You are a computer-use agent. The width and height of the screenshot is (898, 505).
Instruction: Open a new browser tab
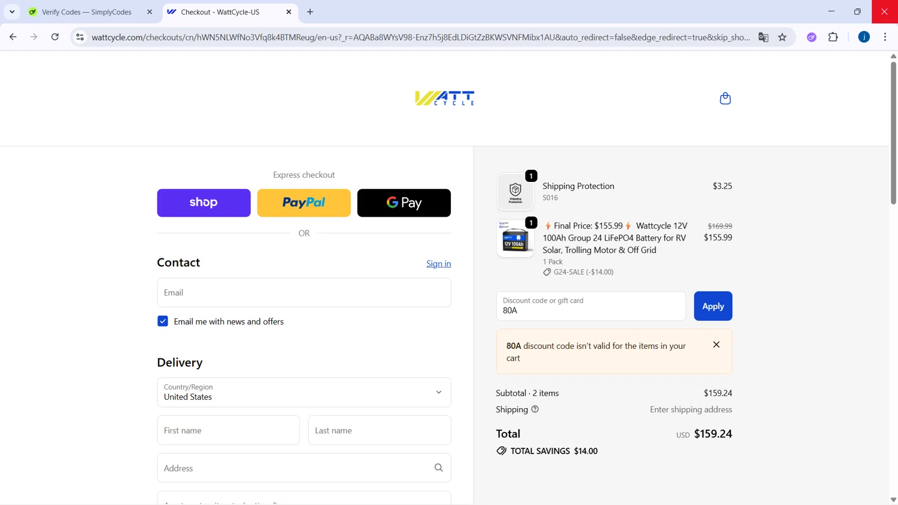pos(310,12)
